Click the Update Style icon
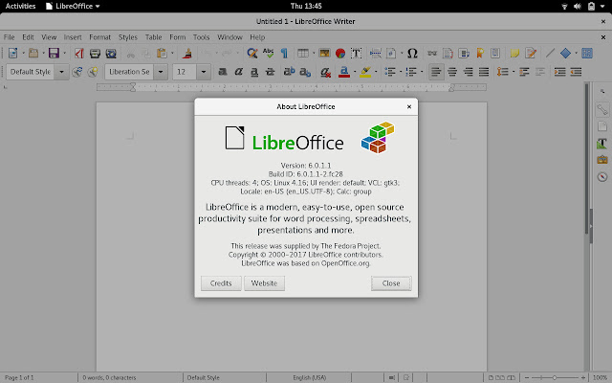Screen dimensions: 612x383 point(76,72)
